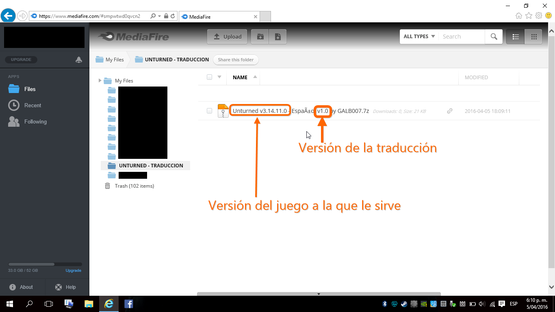Click the Internet Explorer taskbar icon
This screenshot has height=312, width=555.
pos(109,304)
